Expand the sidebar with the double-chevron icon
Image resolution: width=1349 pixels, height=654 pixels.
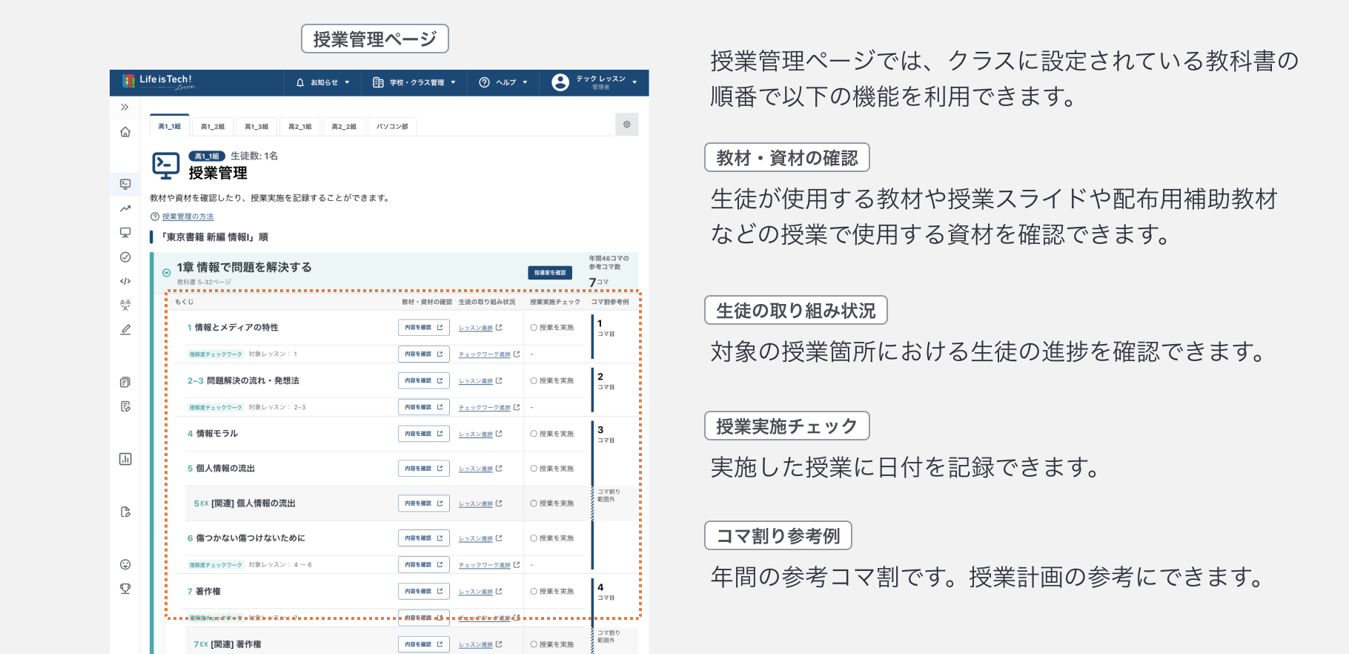[125, 108]
